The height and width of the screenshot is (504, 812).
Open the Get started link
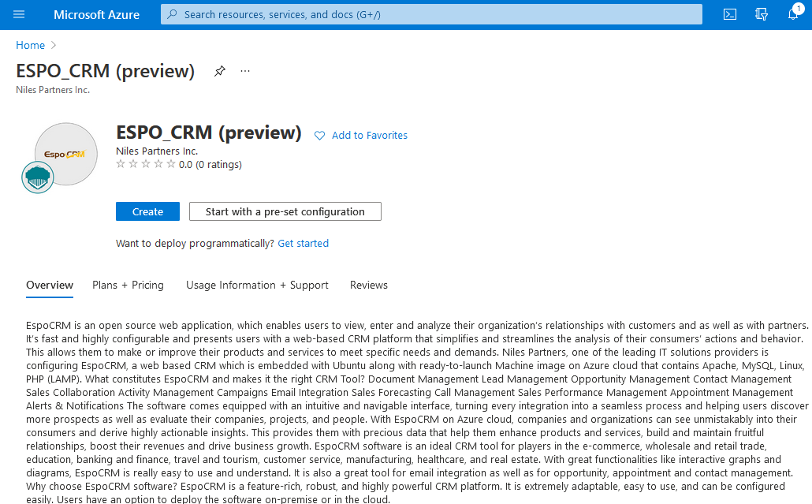pos(303,244)
